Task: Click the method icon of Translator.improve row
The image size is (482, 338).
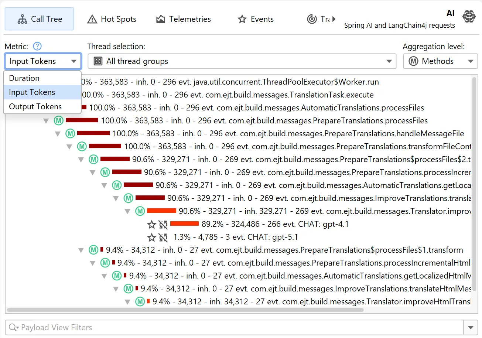Action: click(x=140, y=211)
